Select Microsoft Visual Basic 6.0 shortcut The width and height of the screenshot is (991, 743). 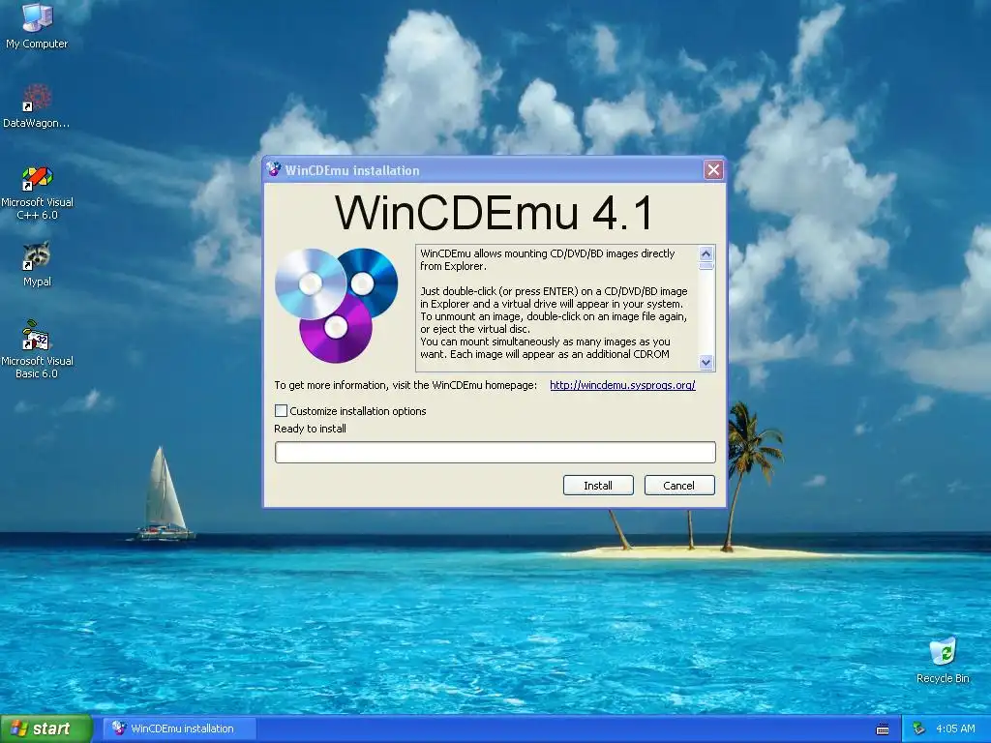point(37,349)
